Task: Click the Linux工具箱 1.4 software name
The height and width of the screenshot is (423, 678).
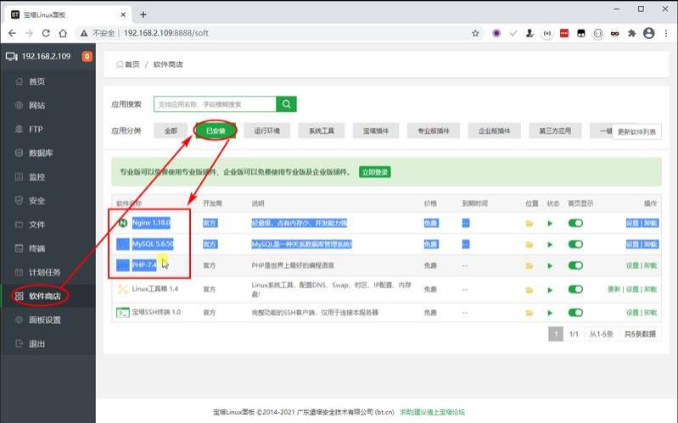Action: 154,288
